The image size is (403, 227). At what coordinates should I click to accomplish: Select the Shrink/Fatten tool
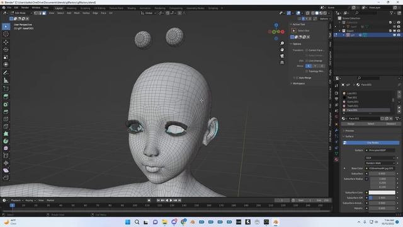(x=6, y=163)
